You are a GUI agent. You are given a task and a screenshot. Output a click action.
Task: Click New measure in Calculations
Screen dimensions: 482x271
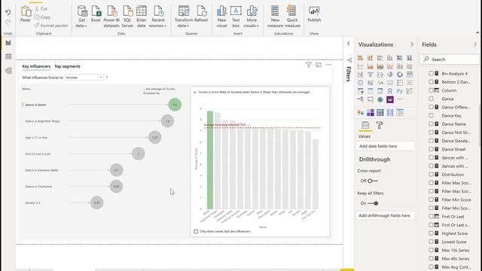click(x=275, y=17)
